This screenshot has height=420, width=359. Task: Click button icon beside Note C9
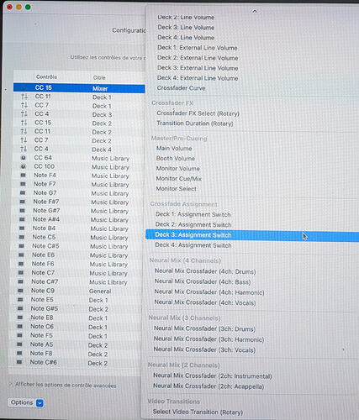[20, 291]
